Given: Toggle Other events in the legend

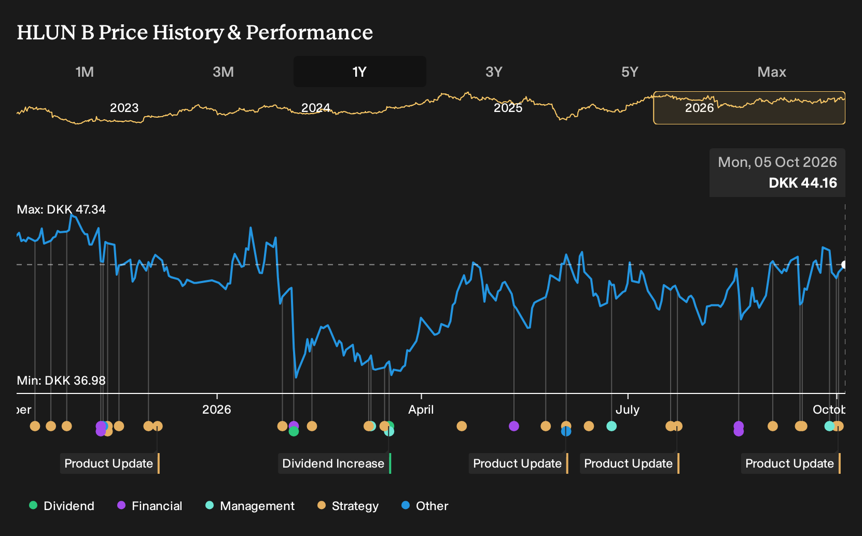Looking at the screenshot, I should tap(425, 506).
